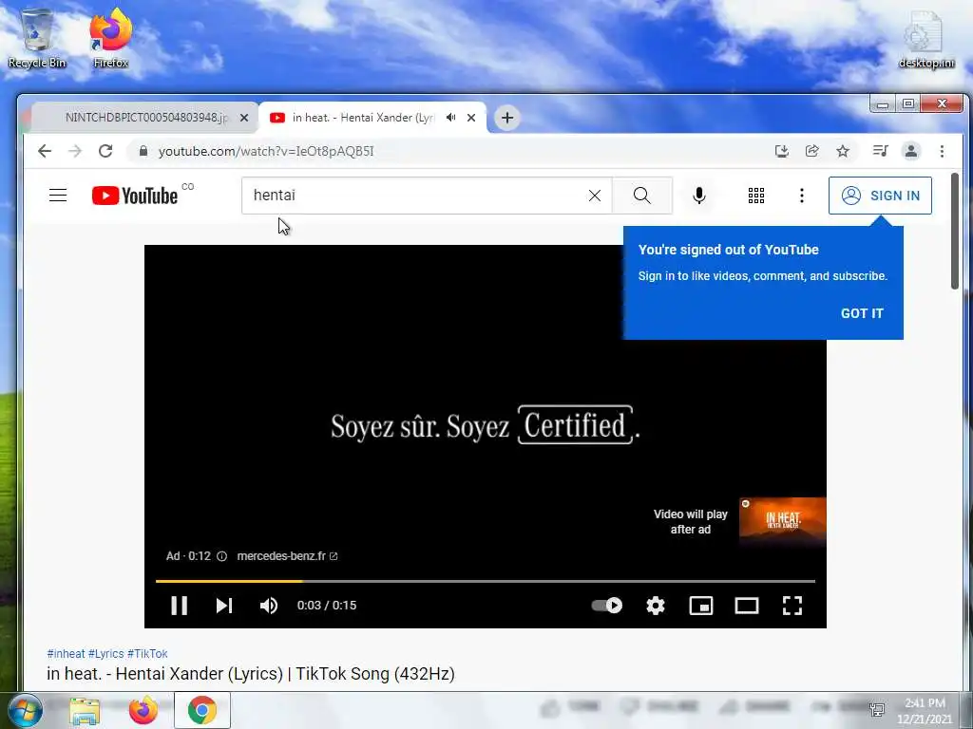Select Chrome in the taskbar
The width and height of the screenshot is (973, 729).
point(202,710)
